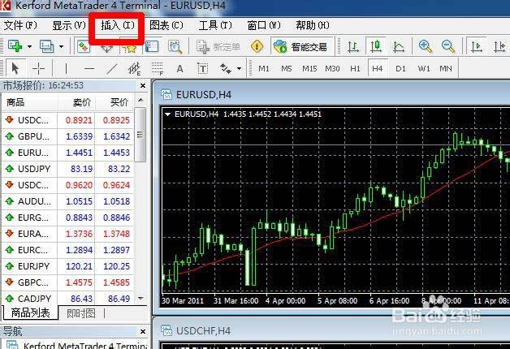Open the Profiles icon in the toolbar
The height and width of the screenshot is (349, 510).
(x=46, y=46)
